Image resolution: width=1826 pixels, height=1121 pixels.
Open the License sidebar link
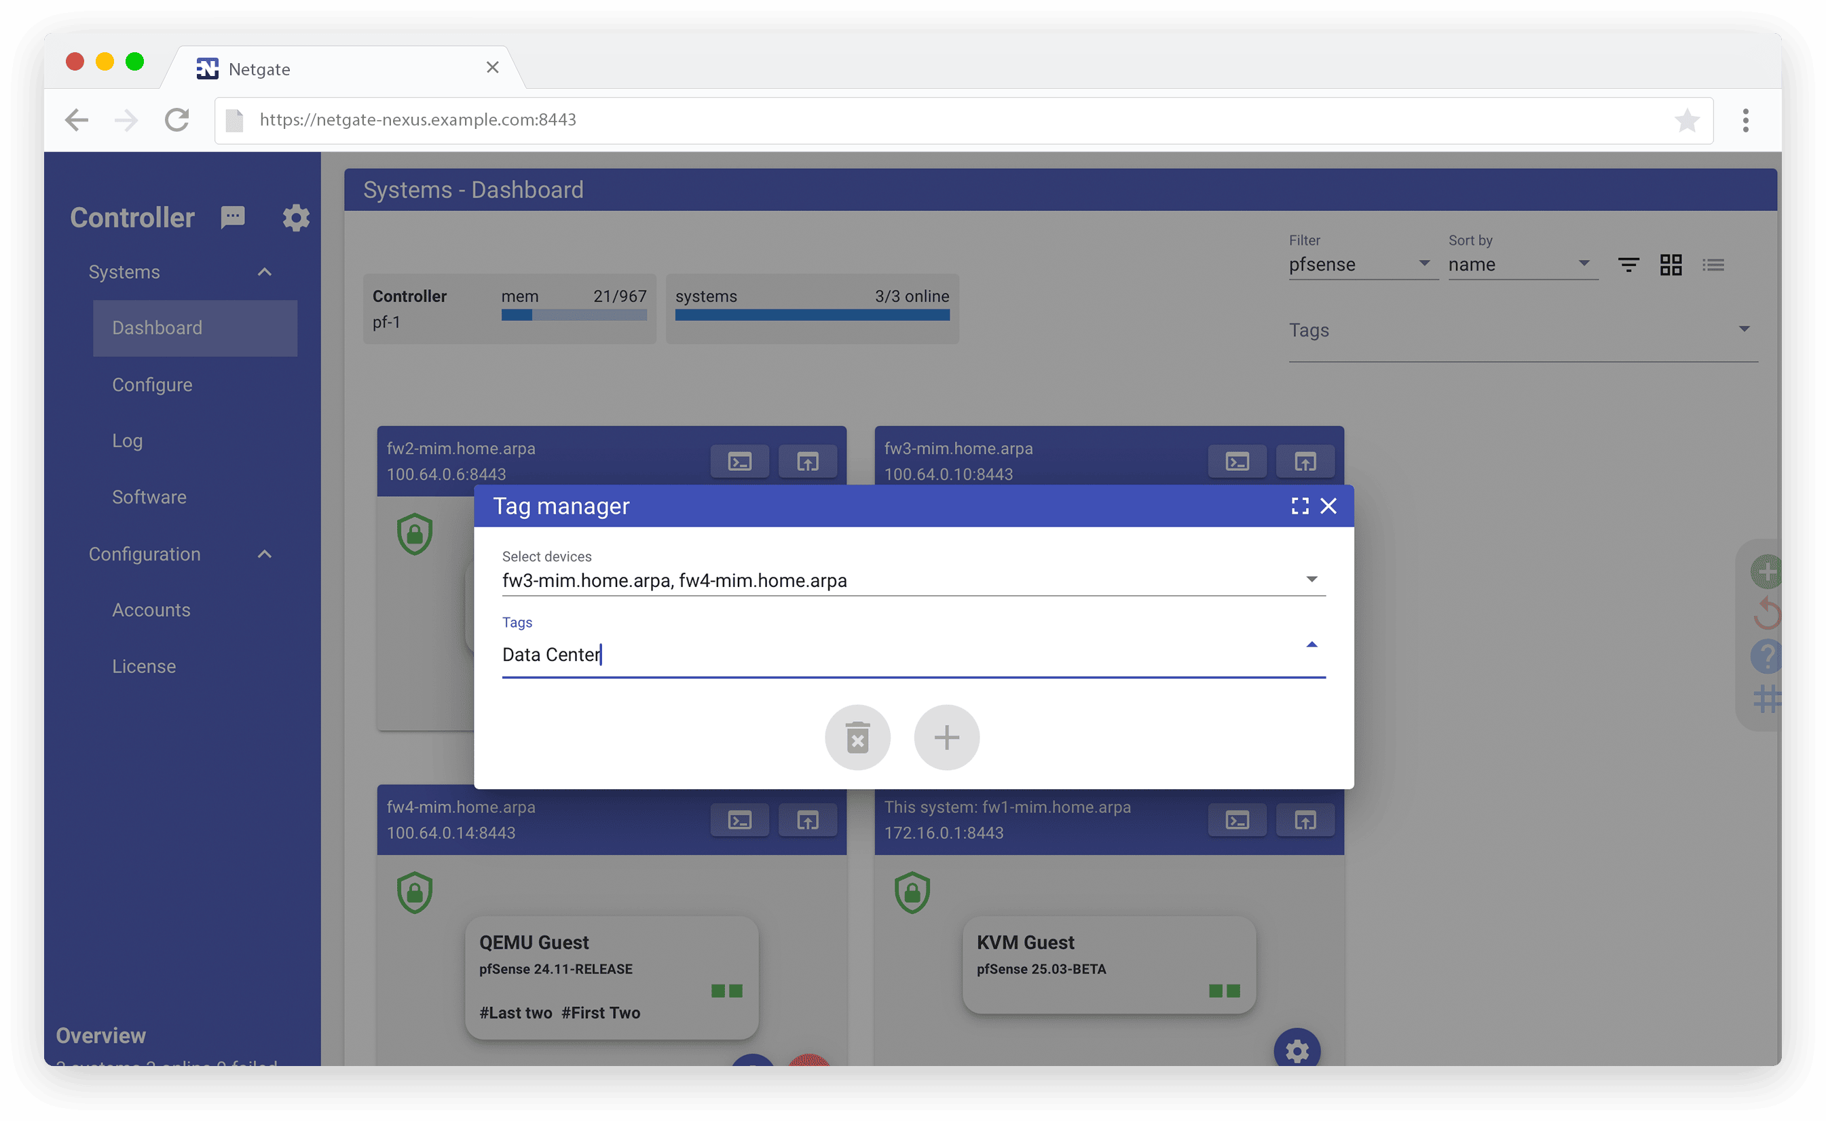[144, 666]
